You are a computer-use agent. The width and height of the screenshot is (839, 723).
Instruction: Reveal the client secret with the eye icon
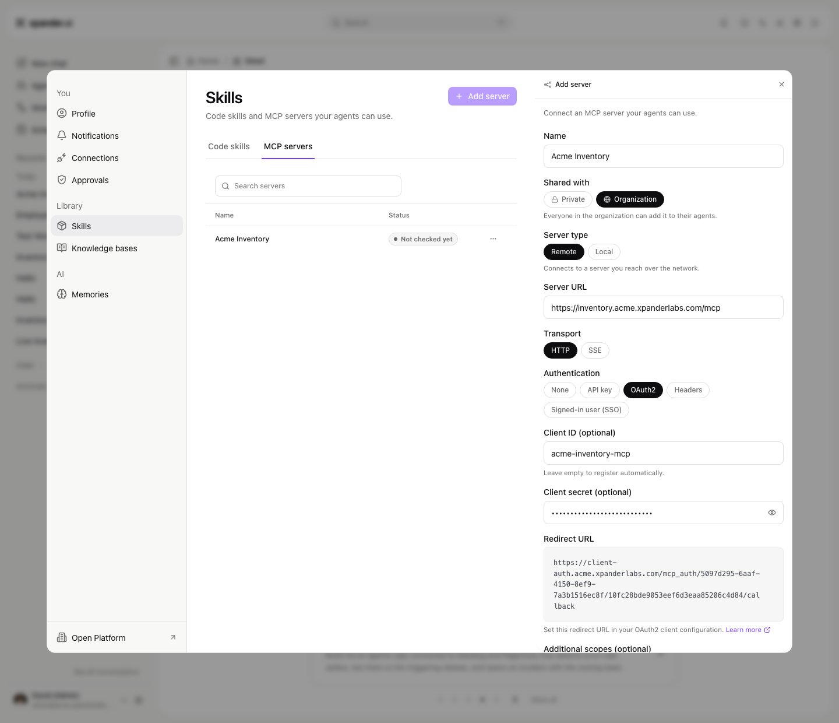tap(772, 513)
